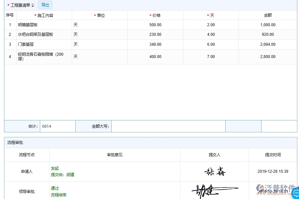Click the days cell 4.00
This screenshot has width=299, height=199.
[x=211, y=34]
